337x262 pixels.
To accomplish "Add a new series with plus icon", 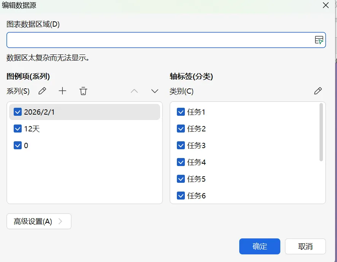I will 62,91.
